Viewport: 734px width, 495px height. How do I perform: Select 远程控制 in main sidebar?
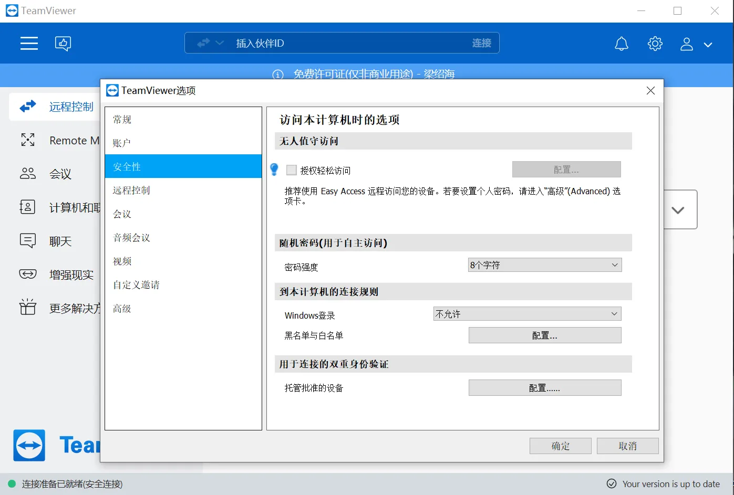[55, 107]
